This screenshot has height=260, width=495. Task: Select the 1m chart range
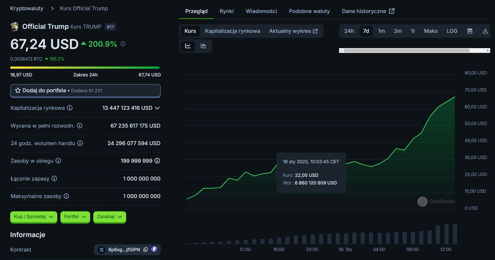[x=382, y=31]
